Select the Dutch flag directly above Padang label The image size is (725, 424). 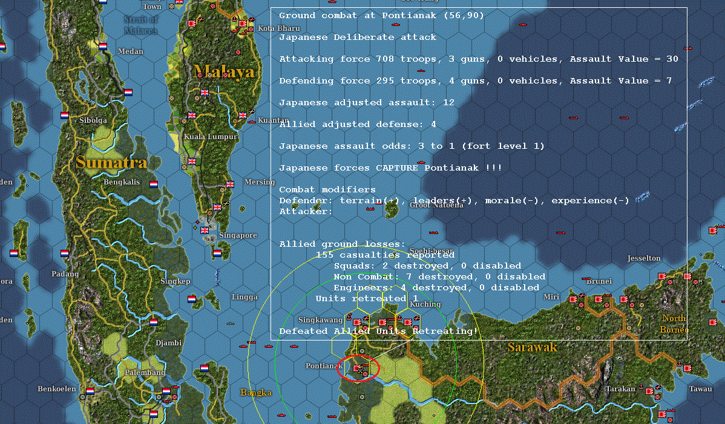coord(65,253)
